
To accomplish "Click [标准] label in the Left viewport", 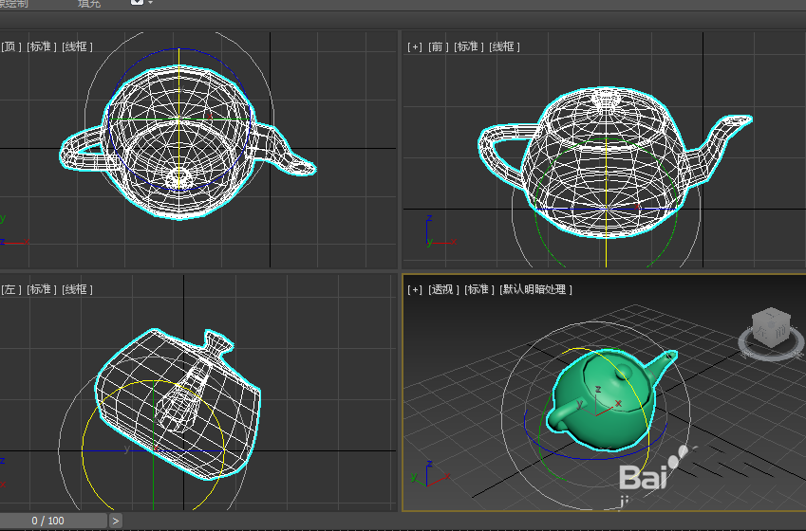I will pyautogui.click(x=42, y=289).
